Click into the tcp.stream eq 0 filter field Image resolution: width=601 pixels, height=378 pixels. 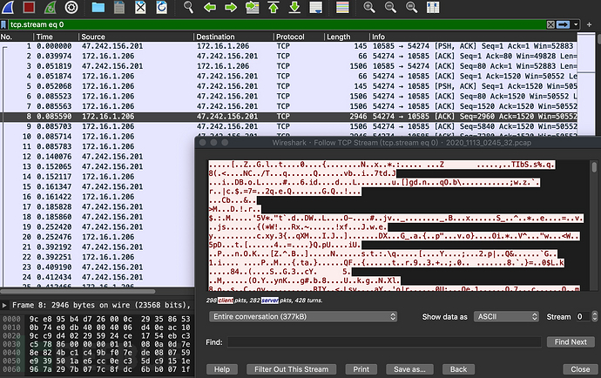276,25
